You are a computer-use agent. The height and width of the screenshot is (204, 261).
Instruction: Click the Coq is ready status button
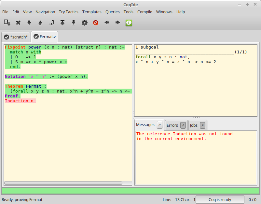220,199
